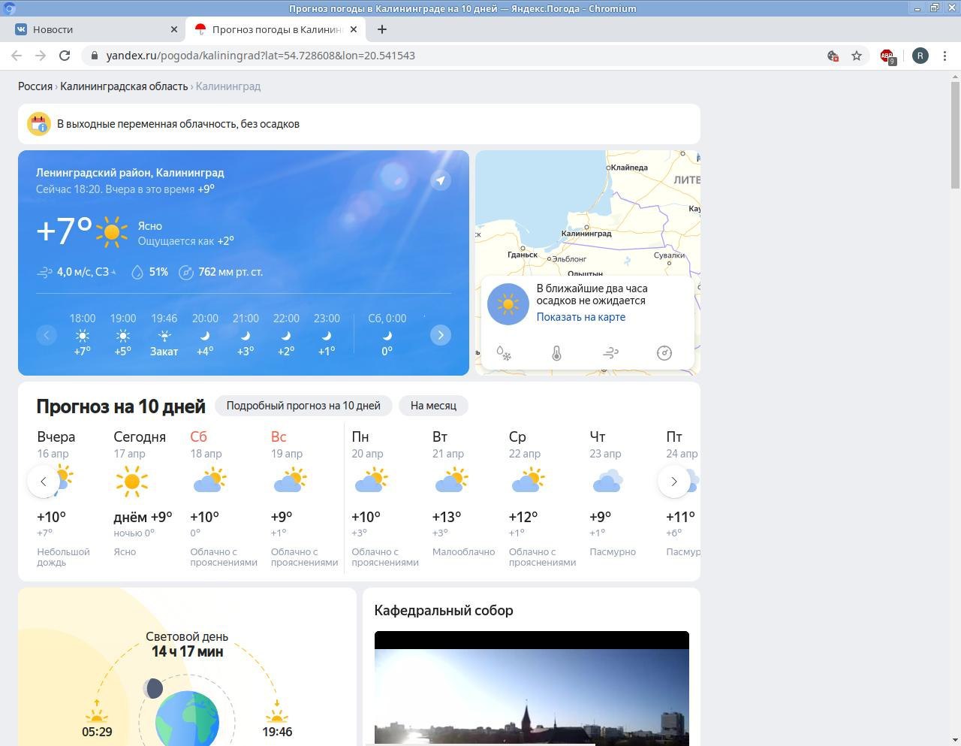This screenshot has width=961, height=746.
Task: Click the sunrise icon 05:29
Action: coord(96,711)
